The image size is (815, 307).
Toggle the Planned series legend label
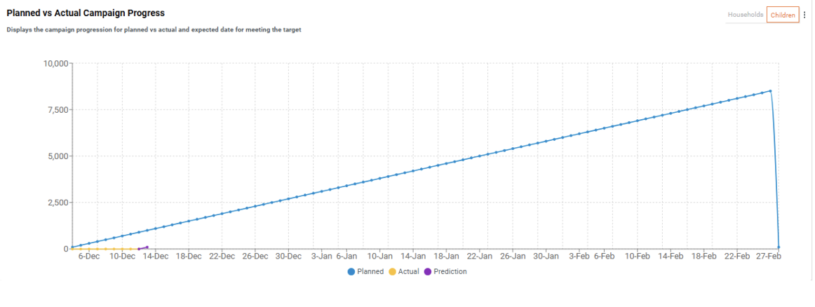click(x=370, y=271)
